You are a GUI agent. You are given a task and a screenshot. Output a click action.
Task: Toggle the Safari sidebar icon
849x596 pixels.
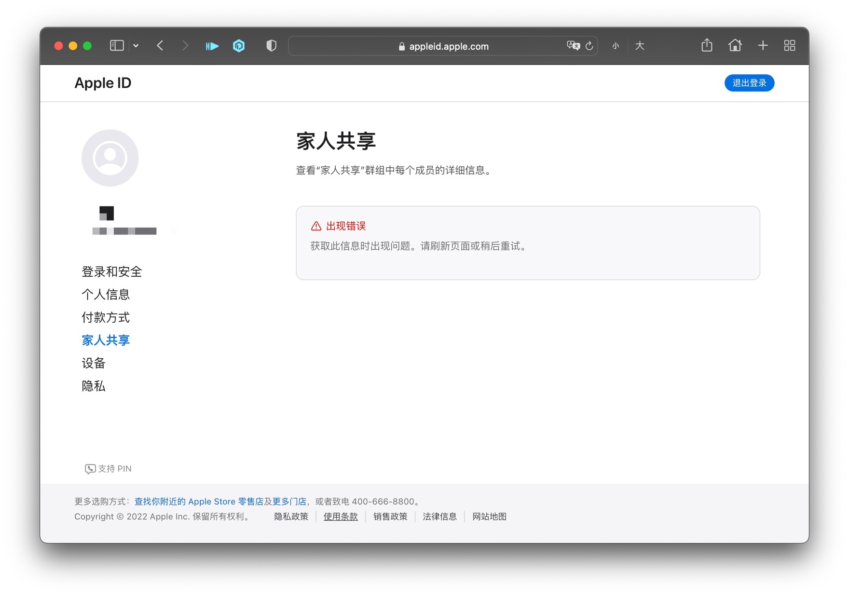pos(117,46)
